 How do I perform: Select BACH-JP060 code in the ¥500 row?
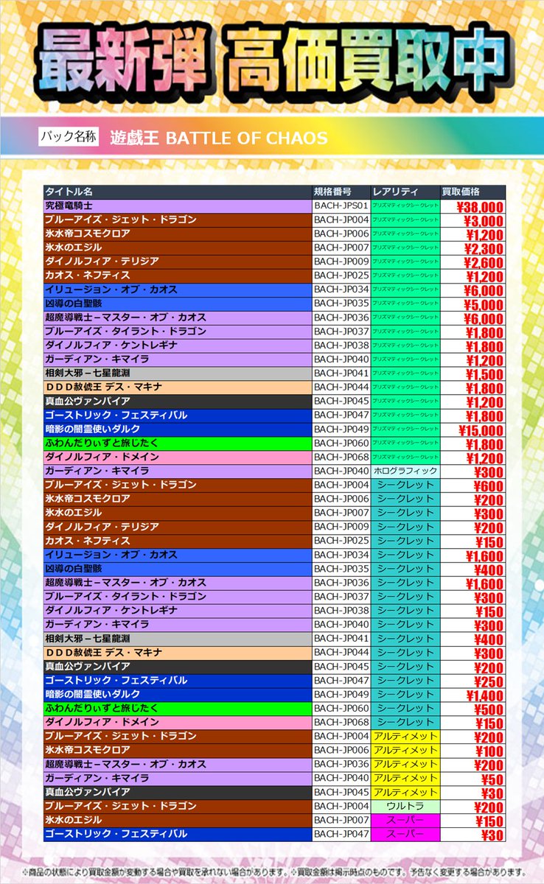(x=341, y=709)
